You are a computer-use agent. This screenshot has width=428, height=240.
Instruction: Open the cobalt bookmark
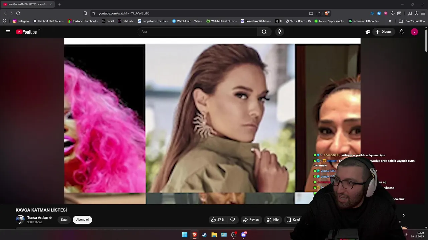[x=108, y=21]
